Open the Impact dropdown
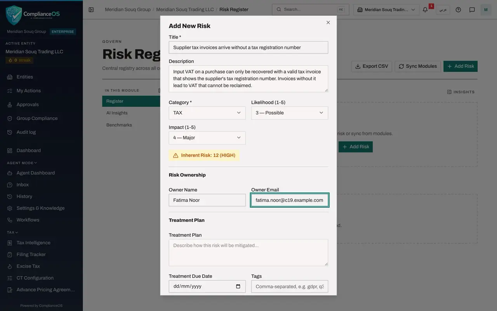The height and width of the screenshot is (311, 497). click(x=207, y=138)
